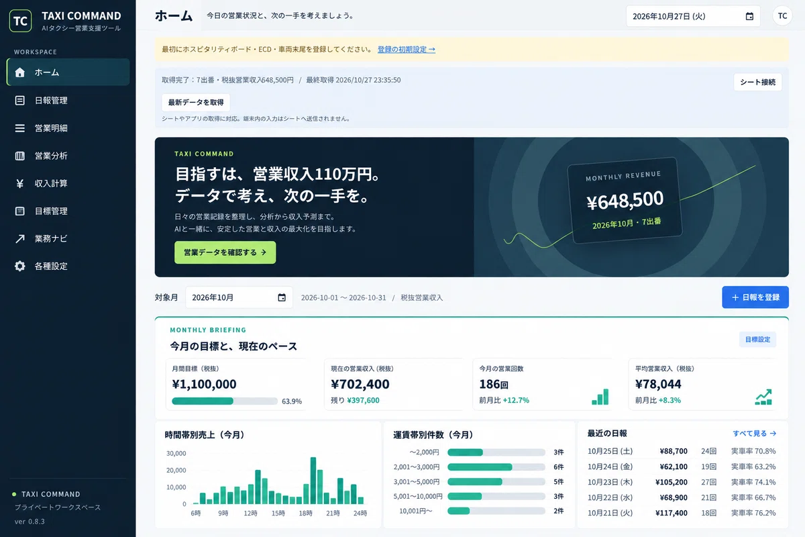Click the tallest bar in 時間帯別売上 chart
The image size is (805, 537).
pyautogui.click(x=313, y=481)
